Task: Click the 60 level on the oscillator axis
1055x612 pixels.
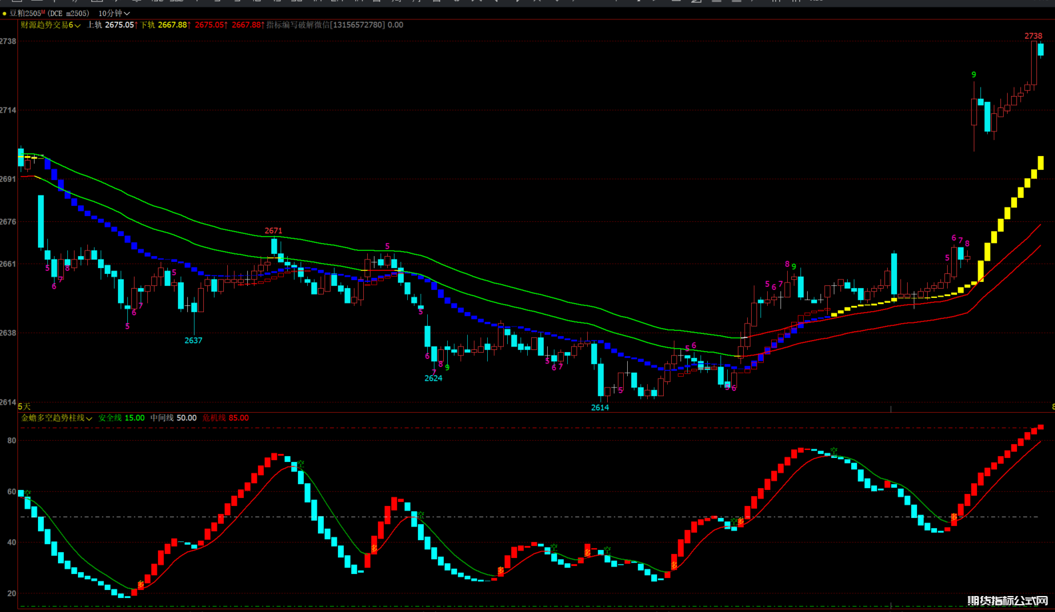Action: (11, 492)
